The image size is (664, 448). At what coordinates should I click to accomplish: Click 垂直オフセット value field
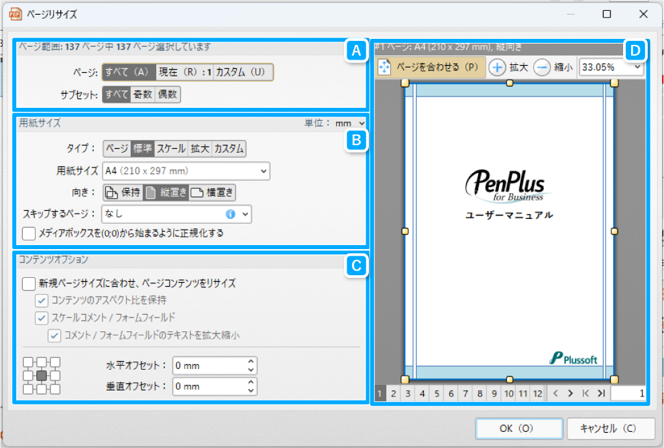tap(209, 386)
